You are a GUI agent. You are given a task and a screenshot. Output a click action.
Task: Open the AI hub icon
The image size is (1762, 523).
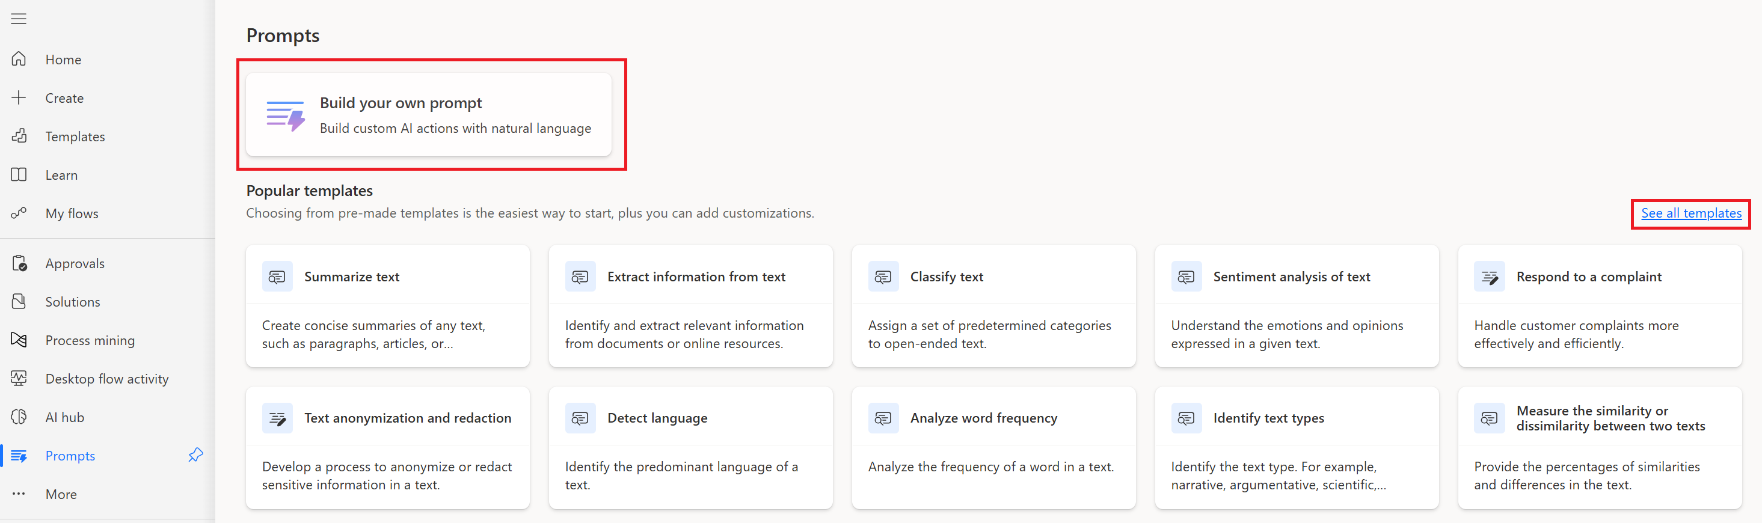point(19,417)
